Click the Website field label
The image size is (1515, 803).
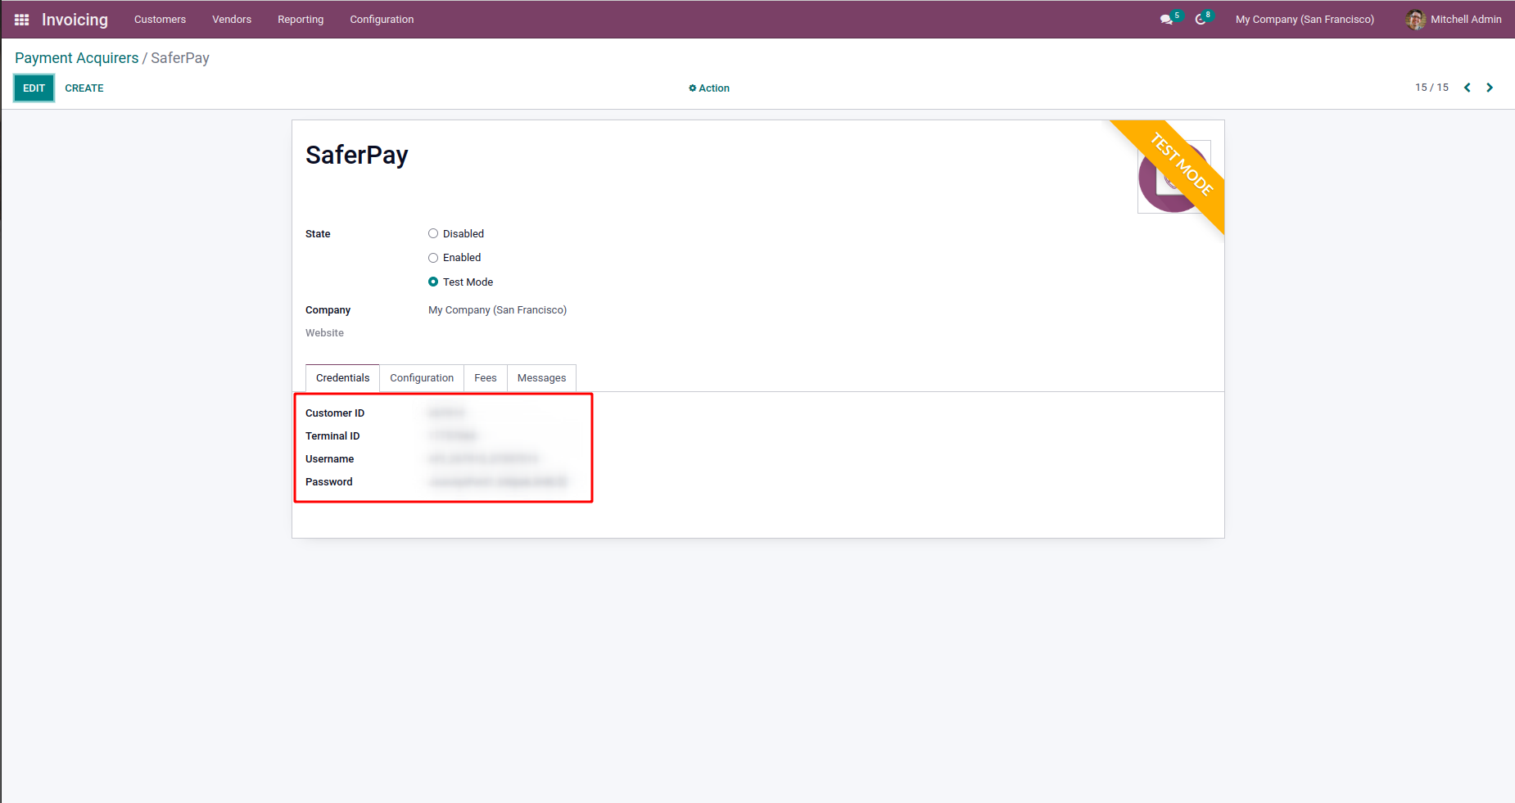(324, 333)
